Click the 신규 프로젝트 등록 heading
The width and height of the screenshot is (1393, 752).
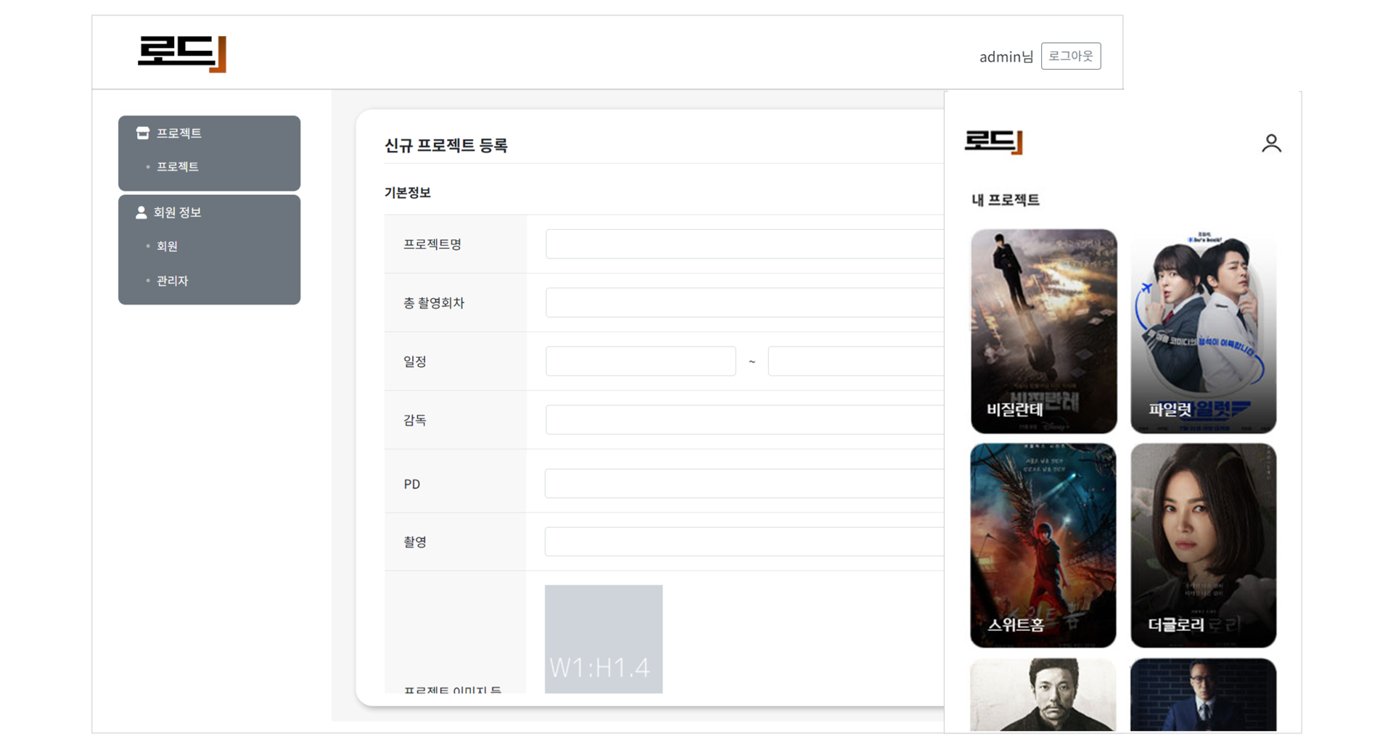pyautogui.click(x=445, y=146)
